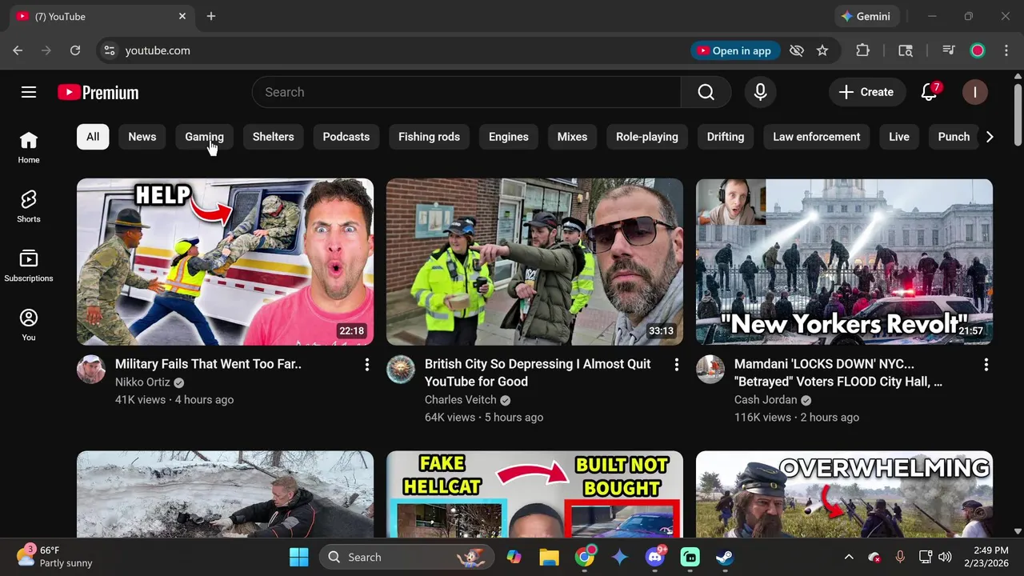The image size is (1024, 576).
Task: Open Nikko Ortiz channel avatar
Action: 91,370
